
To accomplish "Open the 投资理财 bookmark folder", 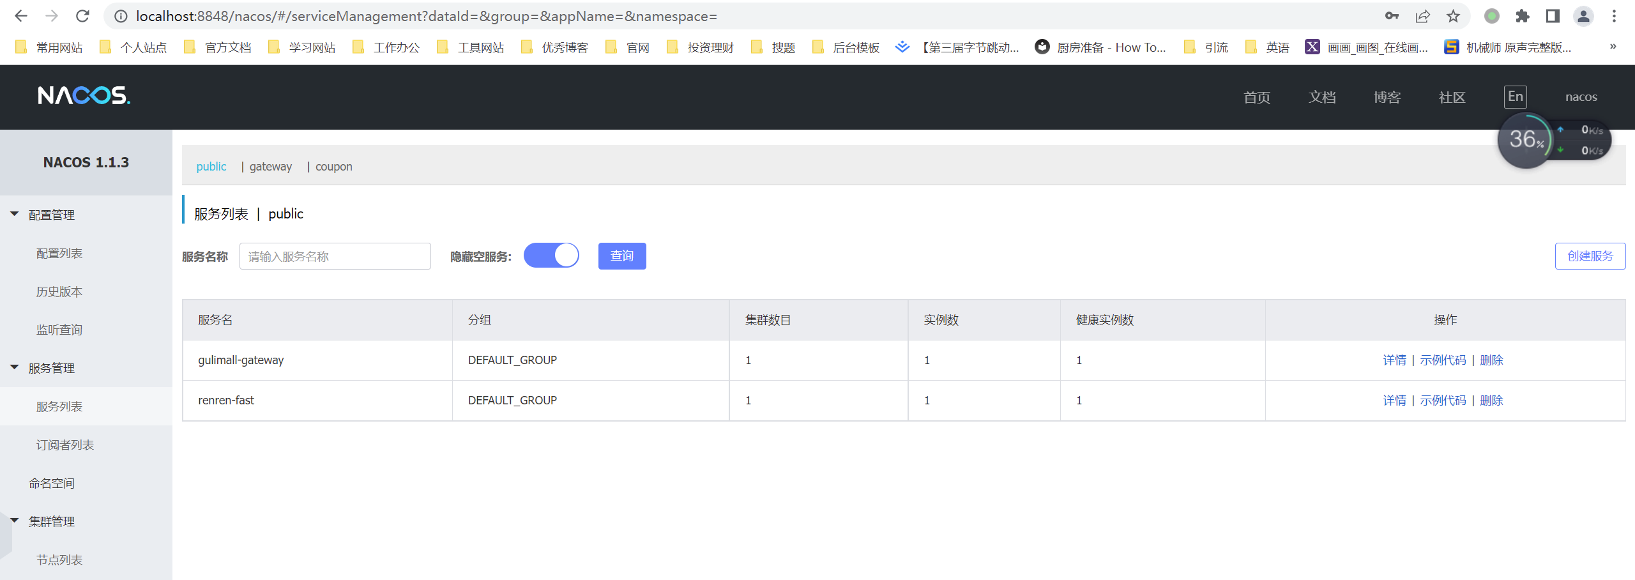I will point(701,47).
